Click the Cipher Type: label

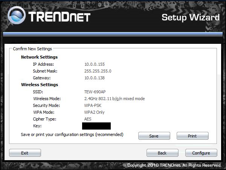coord(44,119)
